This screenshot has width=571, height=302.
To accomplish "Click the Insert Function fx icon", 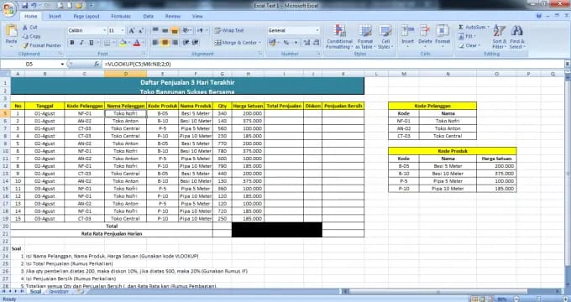I will pyautogui.click(x=97, y=64).
